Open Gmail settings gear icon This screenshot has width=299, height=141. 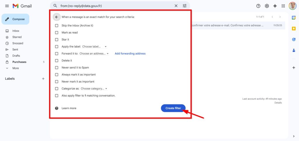click(x=267, y=6)
